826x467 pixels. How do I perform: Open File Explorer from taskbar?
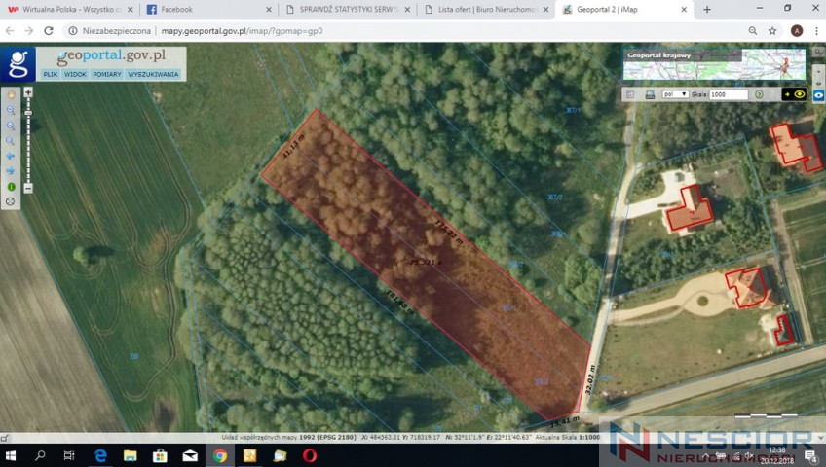click(x=131, y=455)
